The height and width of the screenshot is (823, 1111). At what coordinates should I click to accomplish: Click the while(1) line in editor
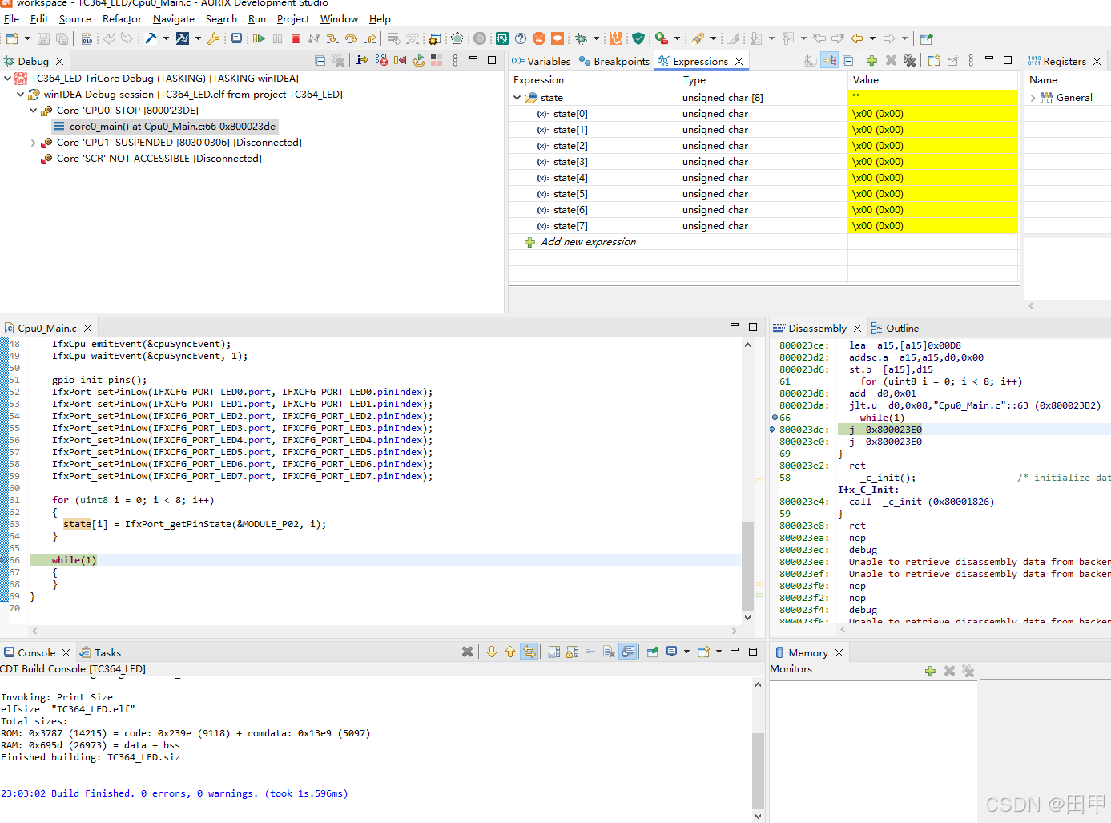pos(74,560)
